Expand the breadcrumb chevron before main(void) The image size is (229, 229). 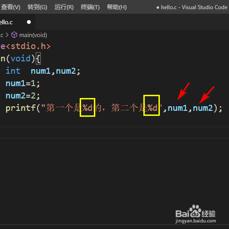pos(7,35)
